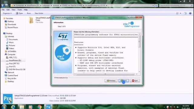The image size is (194, 109).
Task: Click the refresh button beside address bar
Action: click(156, 5)
